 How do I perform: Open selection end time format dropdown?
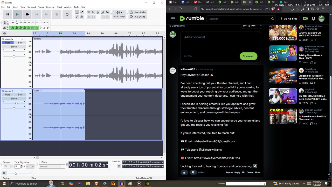[162, 166]
